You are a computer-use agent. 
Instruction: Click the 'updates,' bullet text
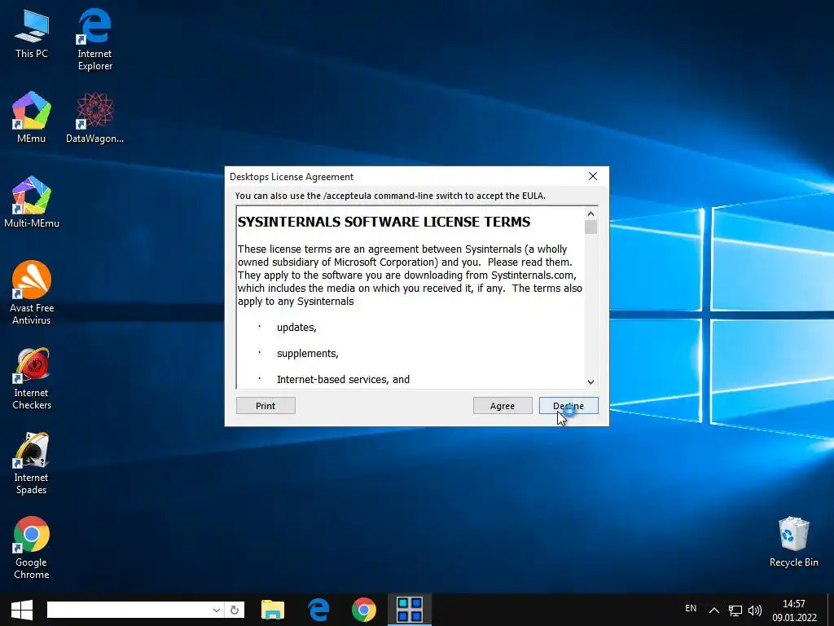coord(296,328)
